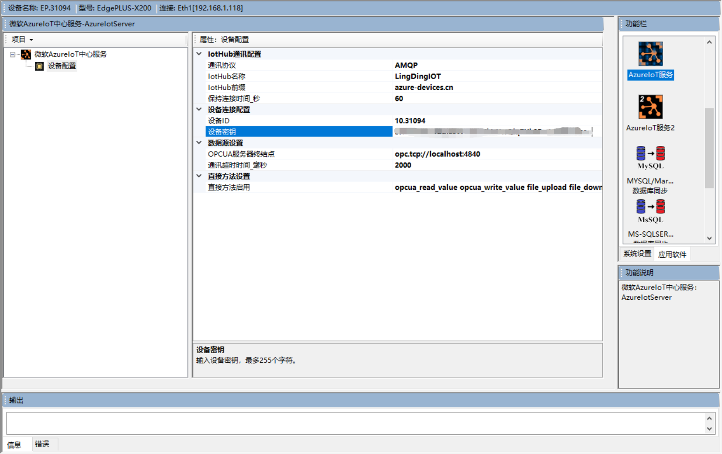
Task: Select the IotHub名称 property label
Action: pos(227,76)
